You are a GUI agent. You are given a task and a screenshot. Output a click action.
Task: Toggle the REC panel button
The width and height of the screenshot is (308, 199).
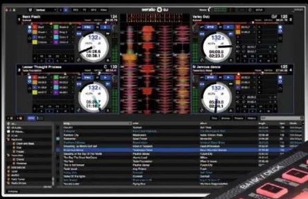(x=75, y=10)
